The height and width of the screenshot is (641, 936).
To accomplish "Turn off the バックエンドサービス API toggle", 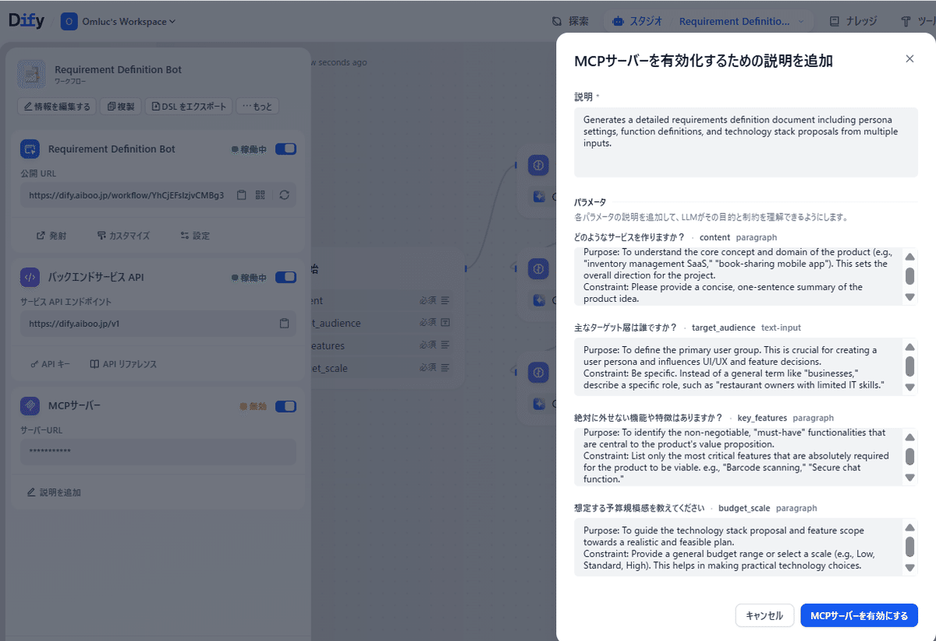I will pyautogui.click(x=285, y=277).
